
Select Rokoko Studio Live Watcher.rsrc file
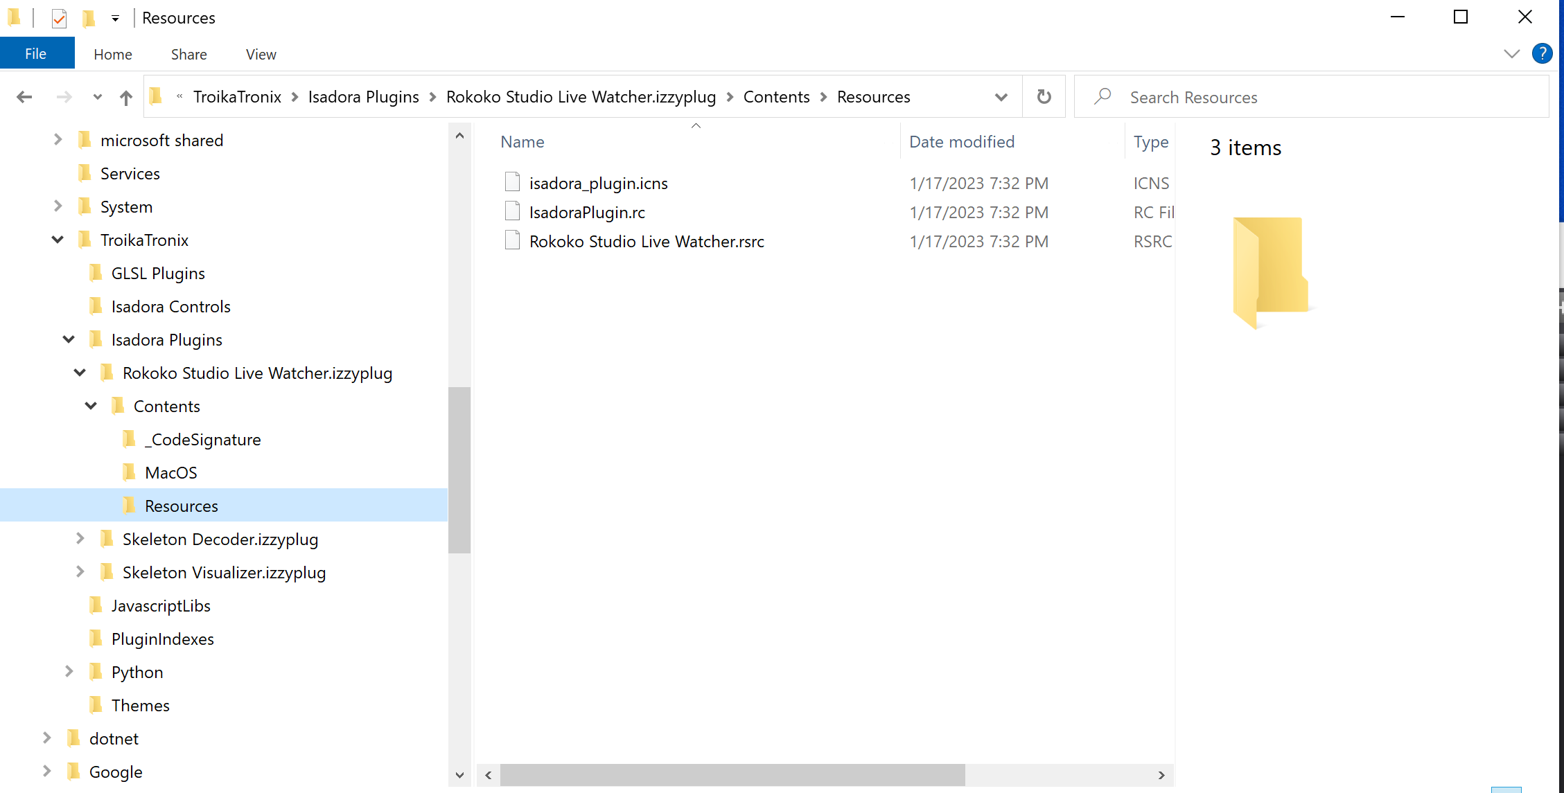coord(647,242)
